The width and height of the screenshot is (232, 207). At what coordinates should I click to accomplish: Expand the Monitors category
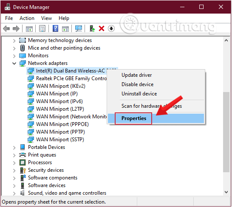[14, 56]
